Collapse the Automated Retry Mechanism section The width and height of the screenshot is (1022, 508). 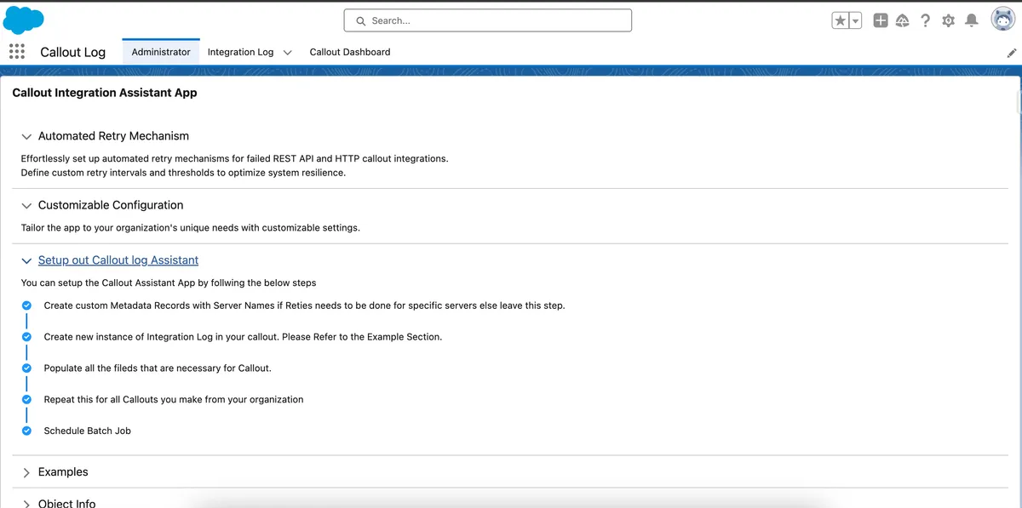27,136
